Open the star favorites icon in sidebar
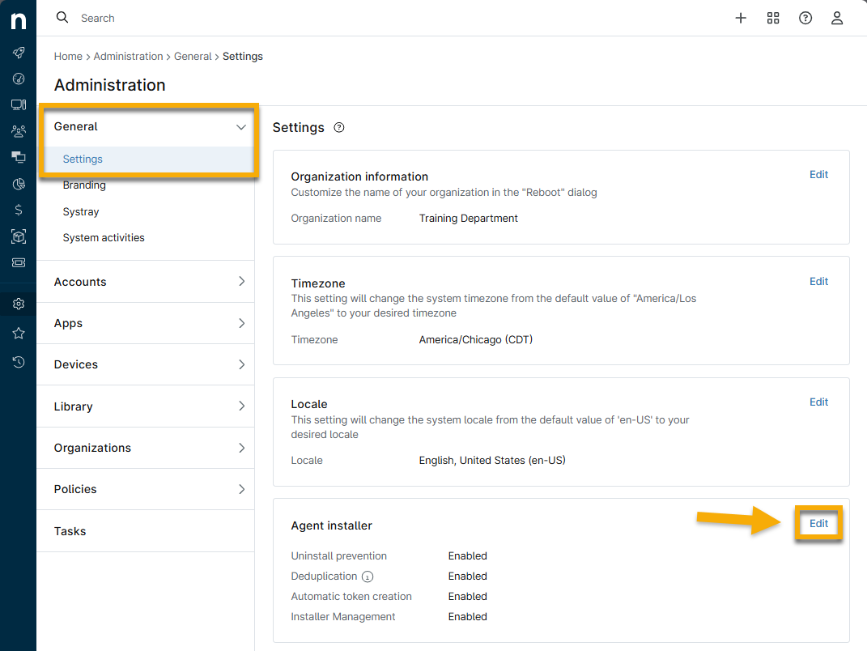This screenshot has height=651, width=867. (x=18, y=334)
